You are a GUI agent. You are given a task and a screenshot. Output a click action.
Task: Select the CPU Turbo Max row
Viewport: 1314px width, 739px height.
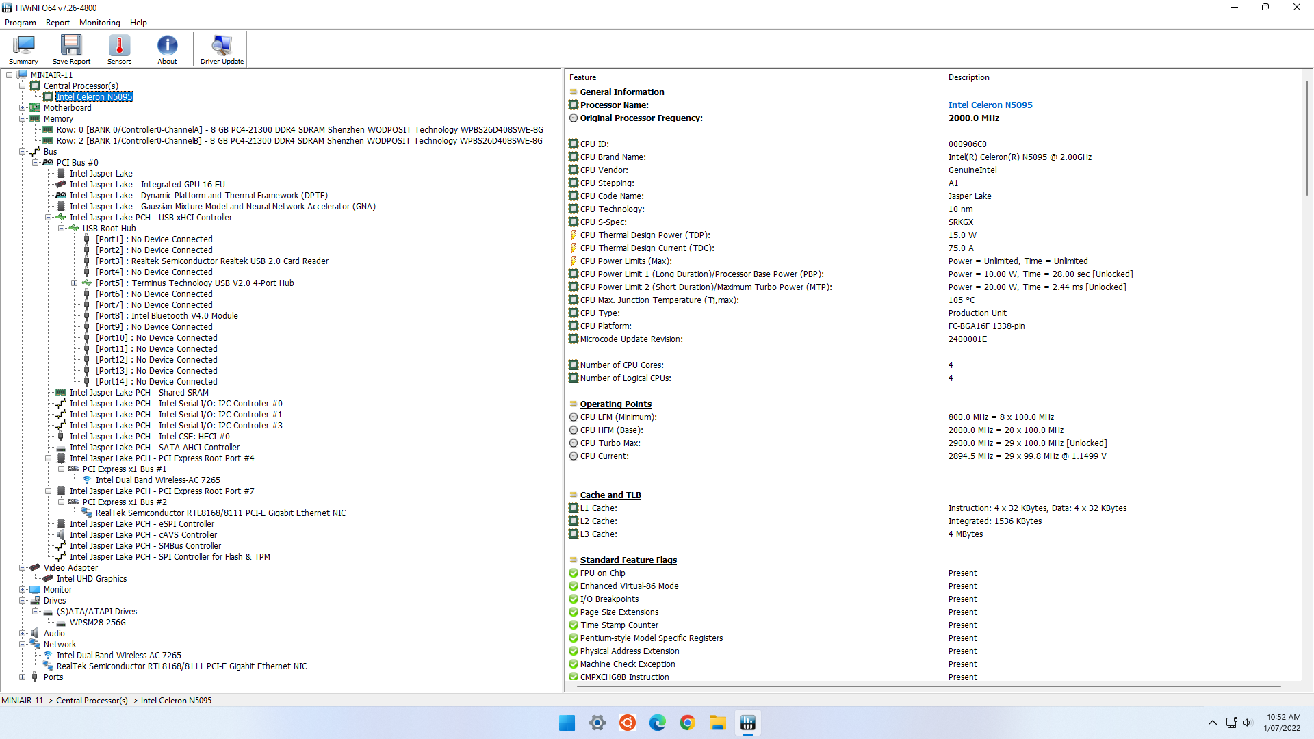pyautogui.click(x=933, y=443)
